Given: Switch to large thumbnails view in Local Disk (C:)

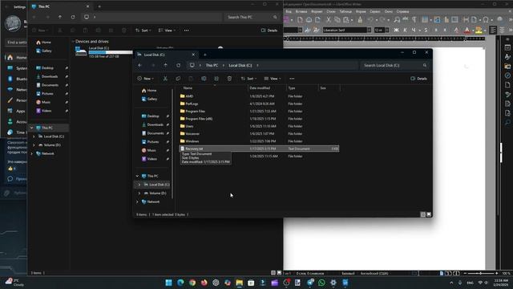Looking at the screenshot, I should coord(429,214).
